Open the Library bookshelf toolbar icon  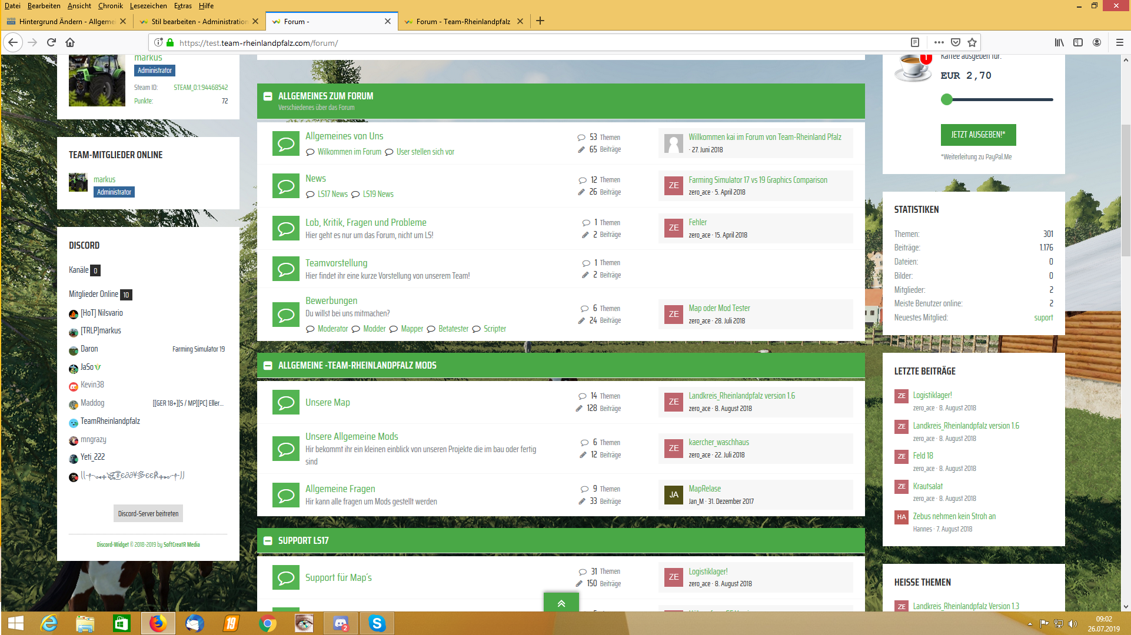(1059, 42)
